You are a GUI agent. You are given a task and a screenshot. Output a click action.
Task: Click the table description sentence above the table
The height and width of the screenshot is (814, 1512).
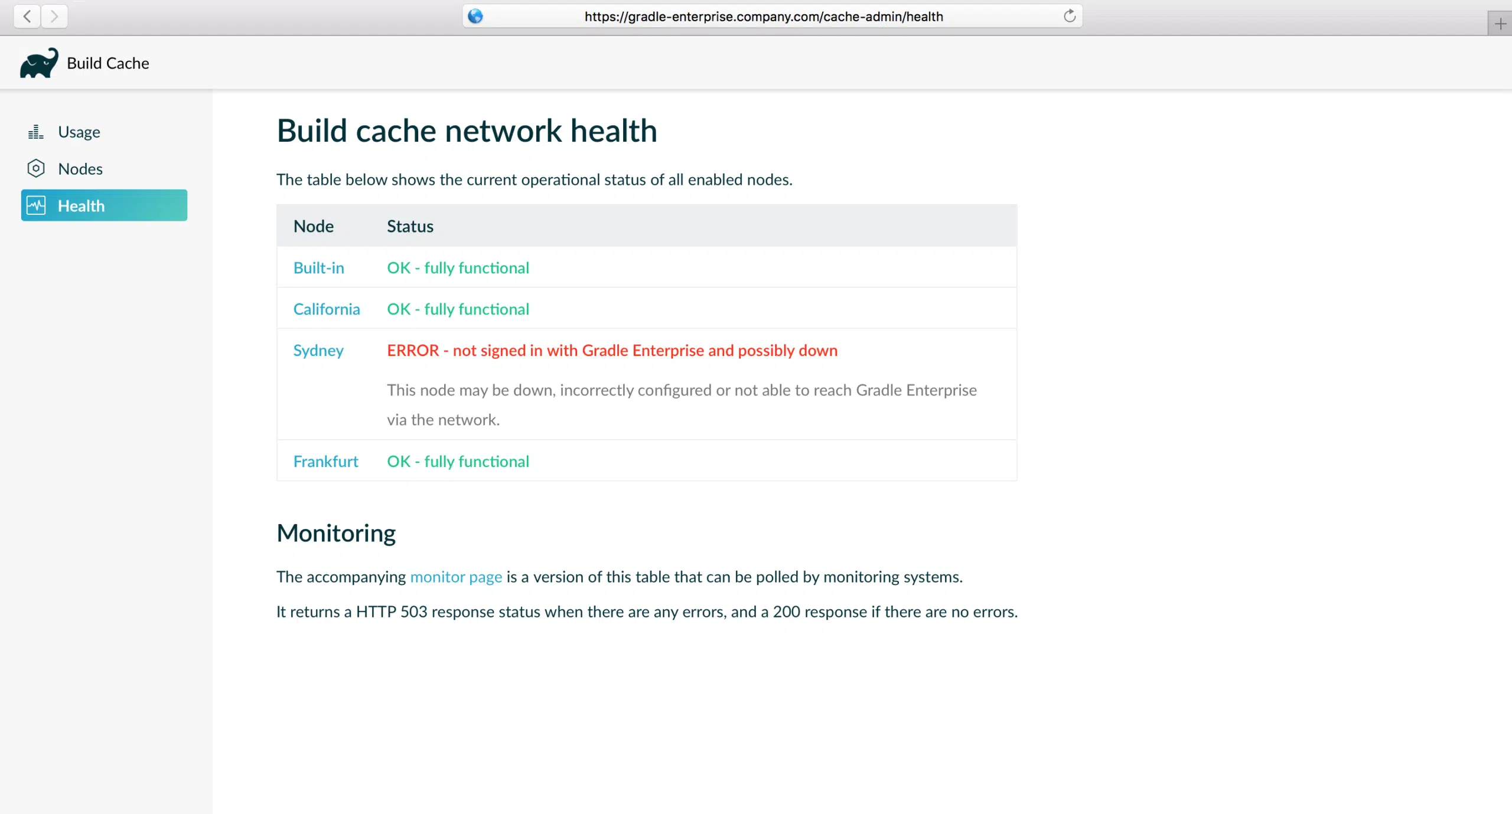pyautogui.click(x=535, y=179)
